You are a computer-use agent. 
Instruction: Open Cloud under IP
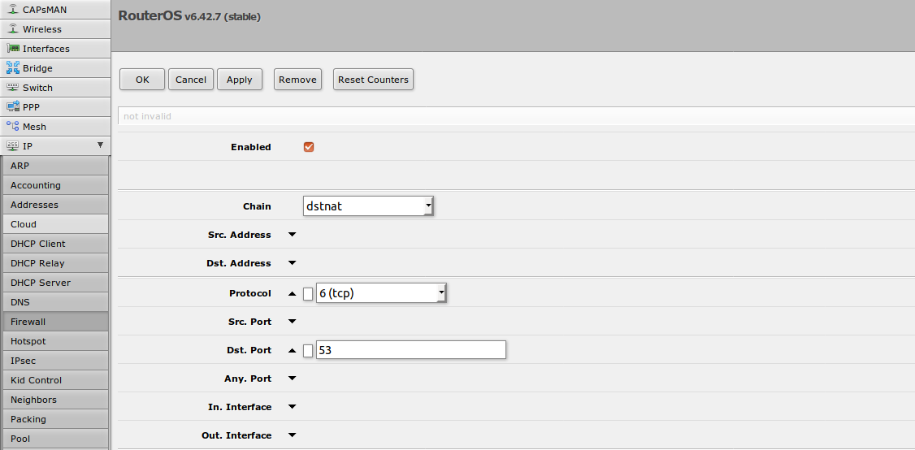pyautogui.click(x=55, y=224)
